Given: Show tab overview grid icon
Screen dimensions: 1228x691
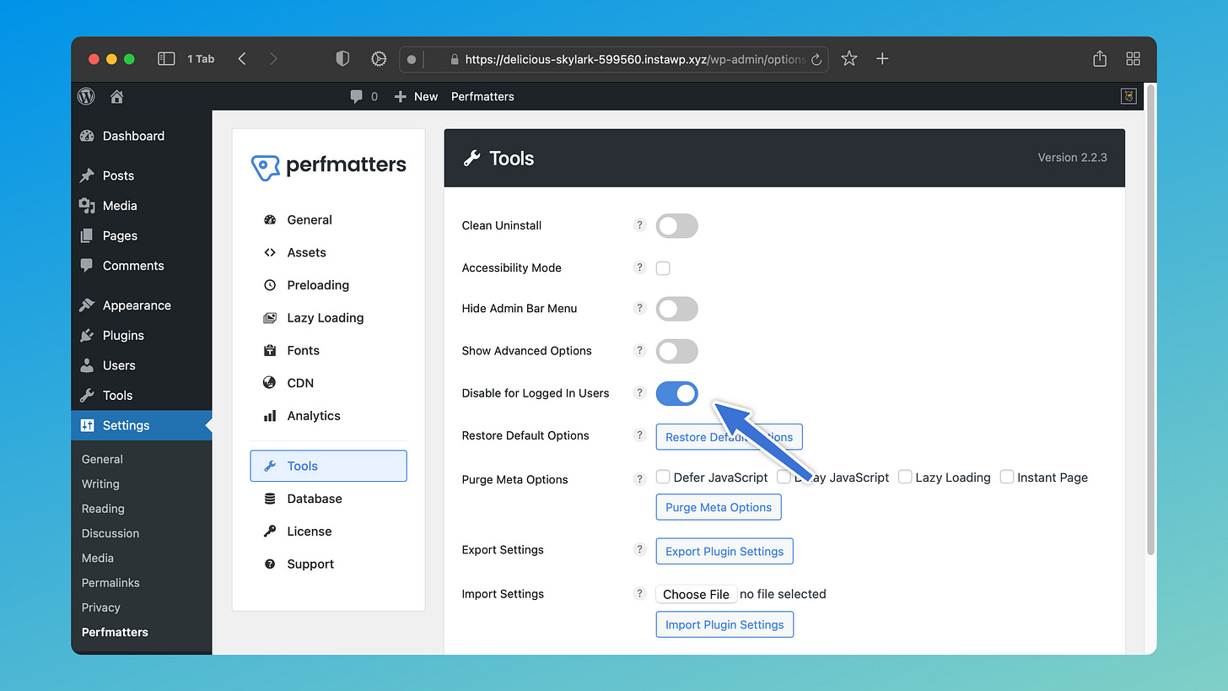Looking at the screenshot, I should [1134, 58].
